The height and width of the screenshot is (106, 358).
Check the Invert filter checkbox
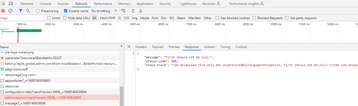[49, 18]
